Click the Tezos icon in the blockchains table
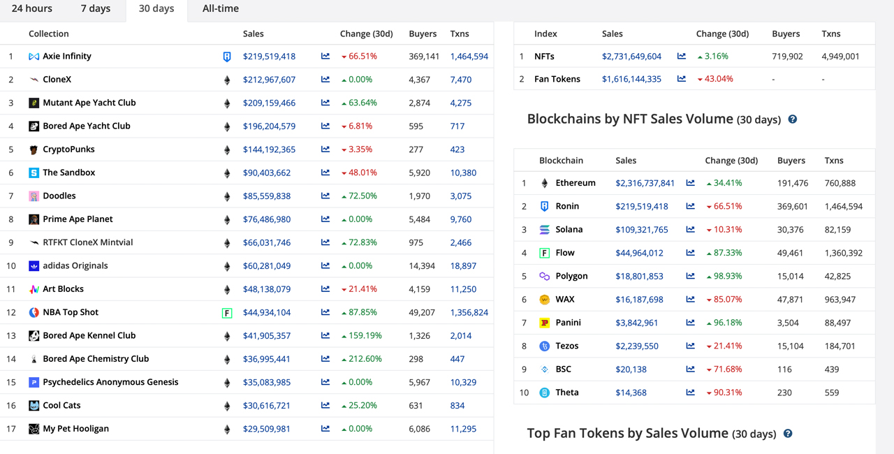Screen dimensions: 894x454 coord(544,346)
